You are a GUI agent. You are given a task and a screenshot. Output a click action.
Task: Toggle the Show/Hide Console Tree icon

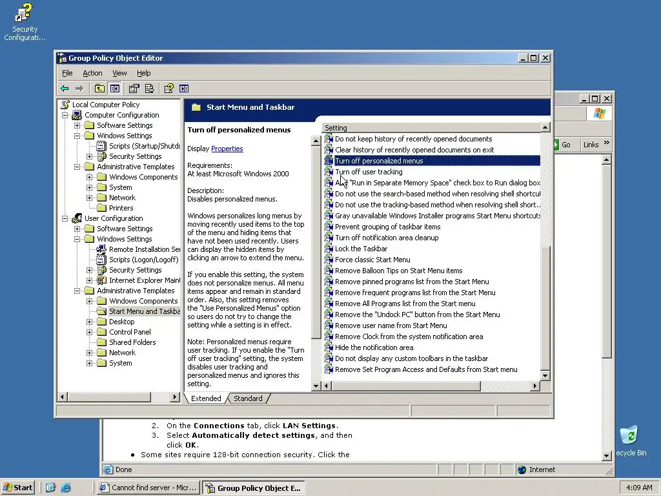[x=115, y=88]
